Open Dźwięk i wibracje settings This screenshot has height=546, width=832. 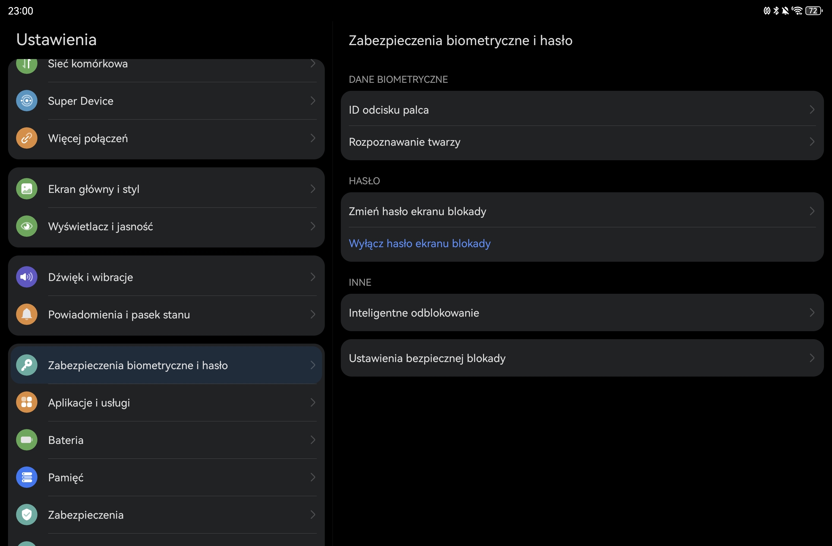(x=166, y=277)
